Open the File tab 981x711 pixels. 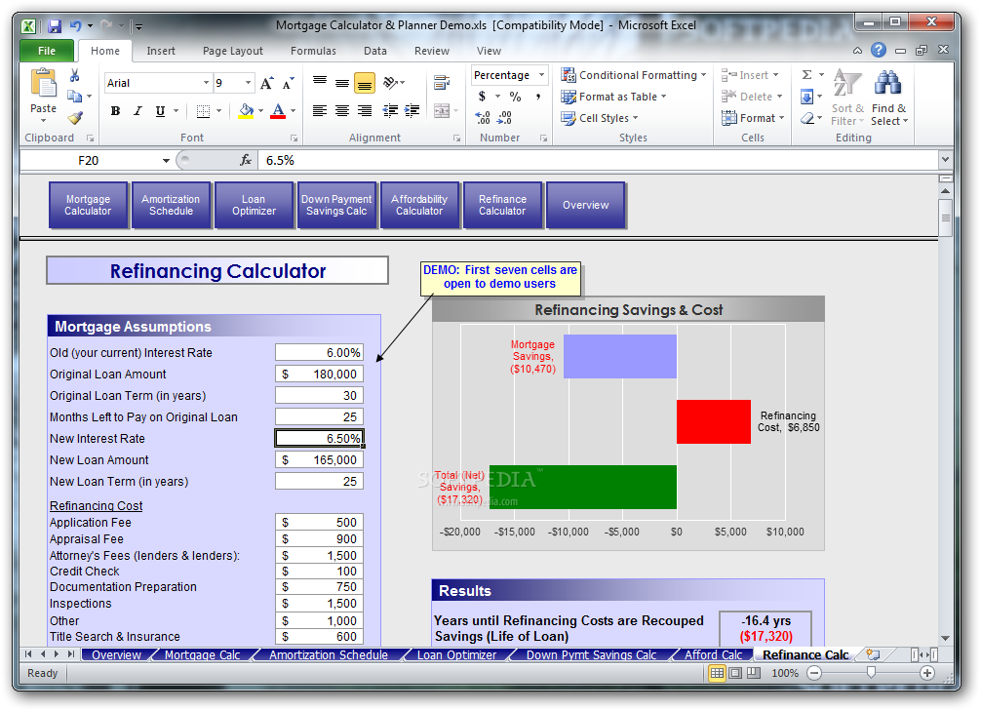pos(47,51)
